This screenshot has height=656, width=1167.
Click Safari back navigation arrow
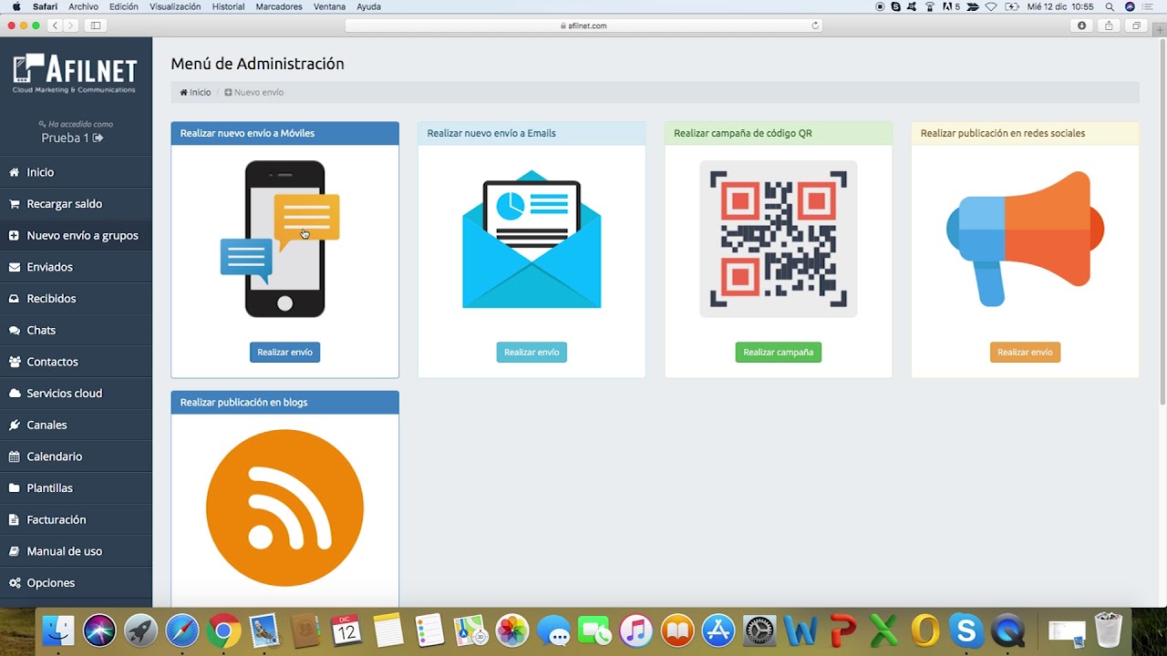pyautogui.click(x=56, y=26)
